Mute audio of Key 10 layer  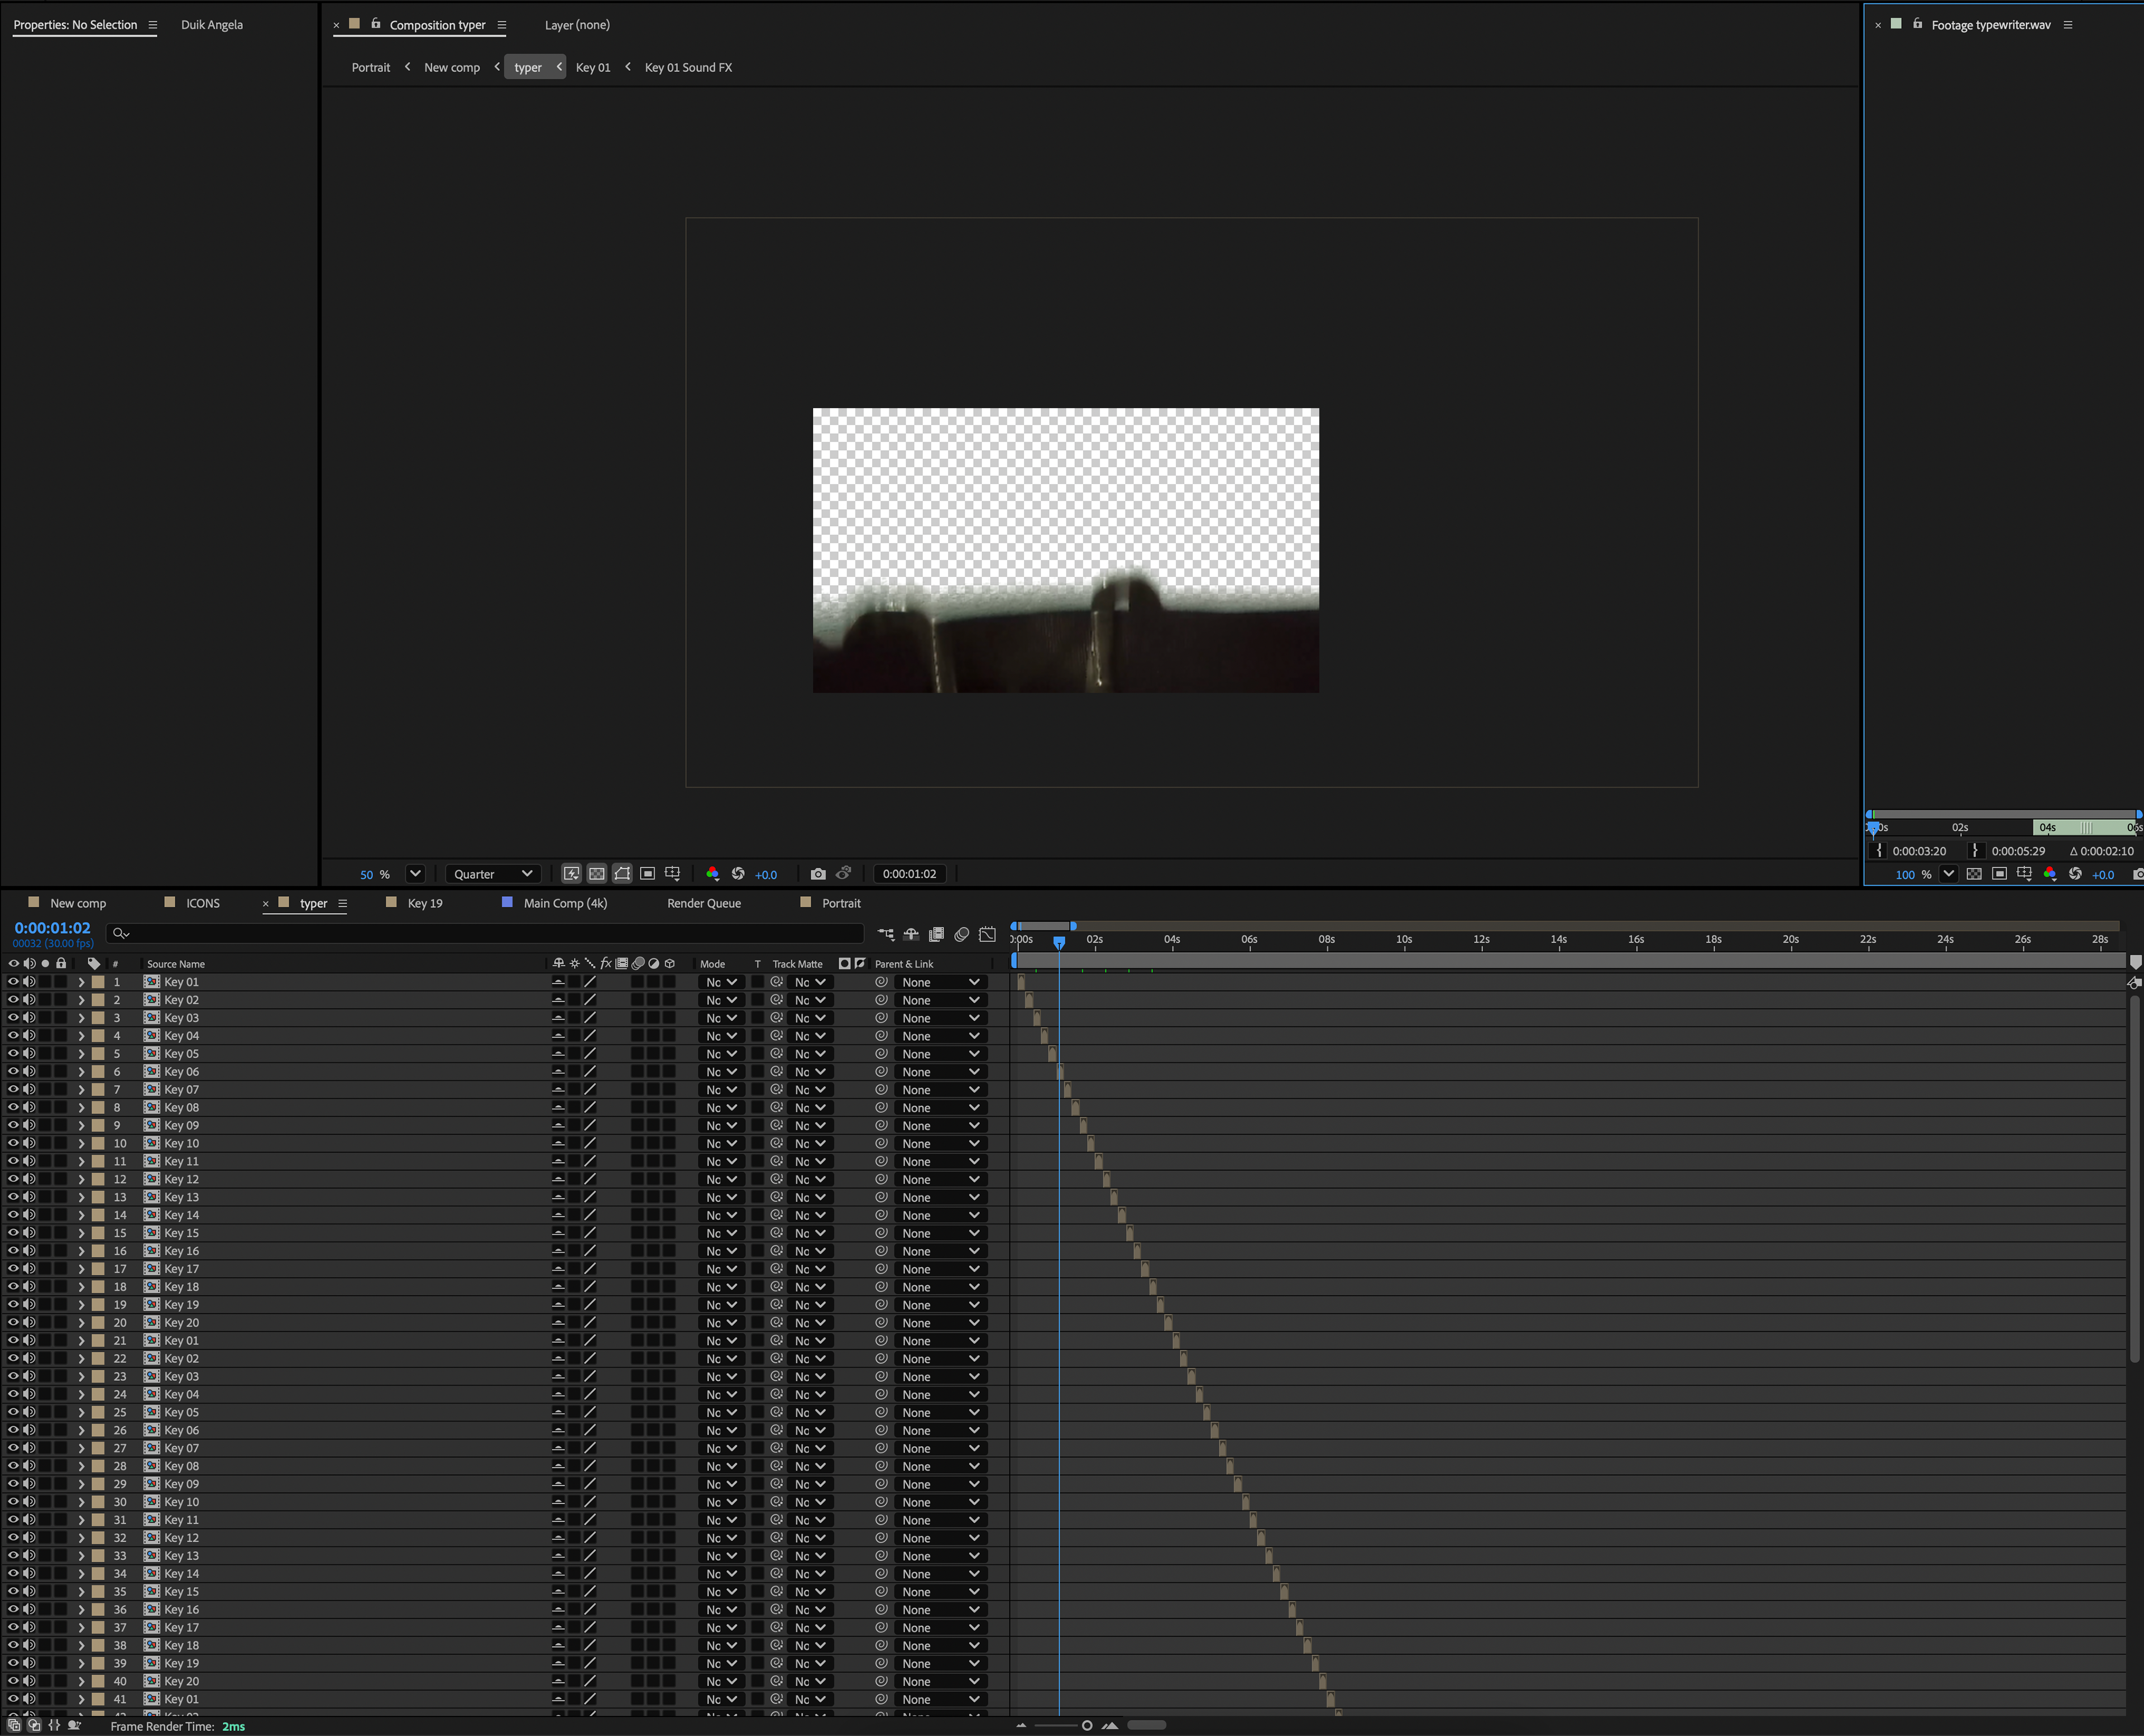[x=29, y=1143]
